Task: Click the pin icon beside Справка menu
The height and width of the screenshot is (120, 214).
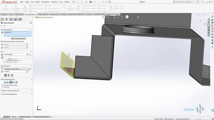Action: 73,2
